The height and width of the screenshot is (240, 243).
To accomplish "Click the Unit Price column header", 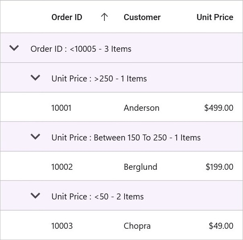I will pos(215,17).
